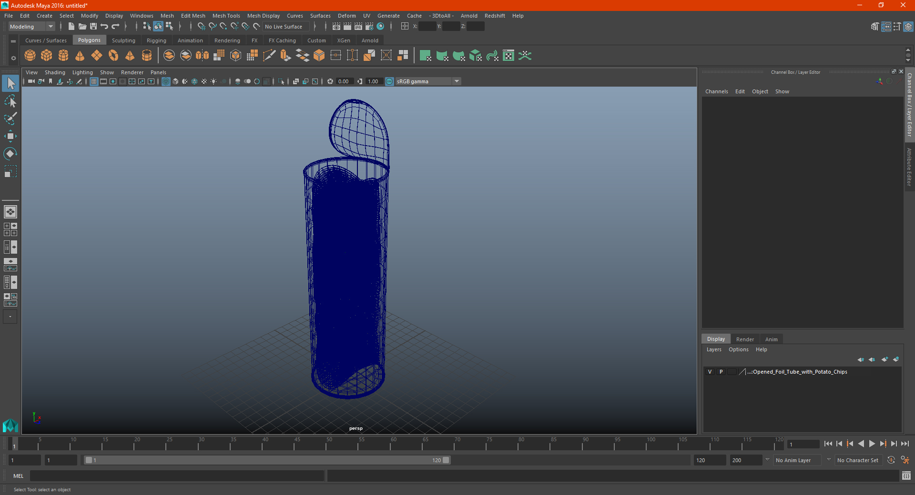Toggle the auto keyframe button

(891, 460)
